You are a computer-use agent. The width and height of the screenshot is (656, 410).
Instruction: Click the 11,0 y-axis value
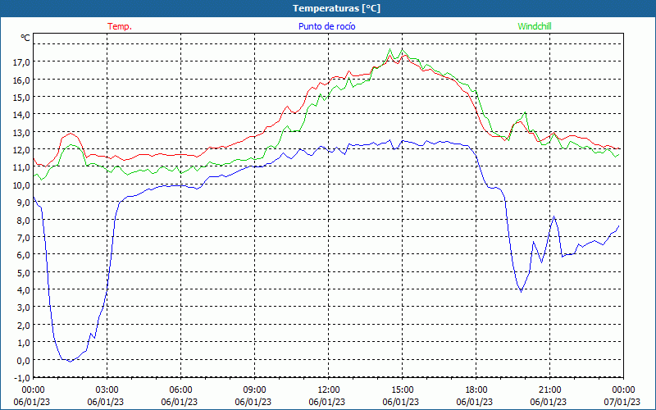[21, 167]
